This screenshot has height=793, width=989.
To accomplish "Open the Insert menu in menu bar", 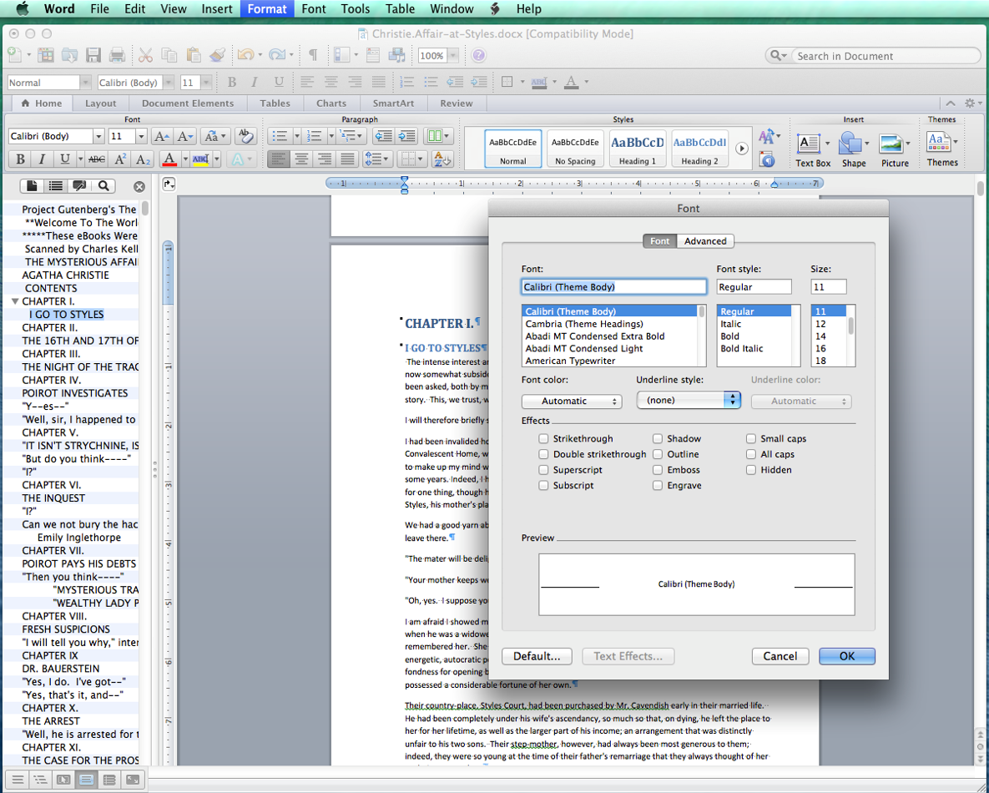I will pyautogui.click(x=217, y=9).
